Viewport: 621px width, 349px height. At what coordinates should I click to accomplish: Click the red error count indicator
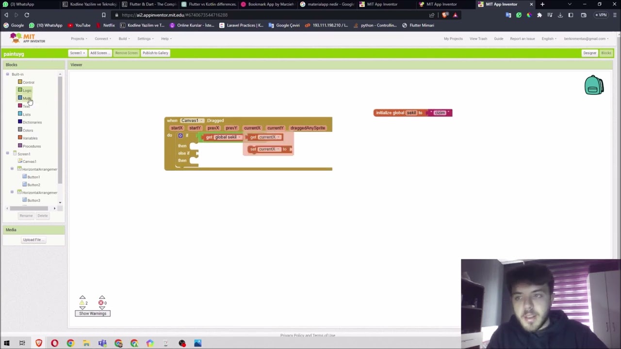[x=102, y=303]
